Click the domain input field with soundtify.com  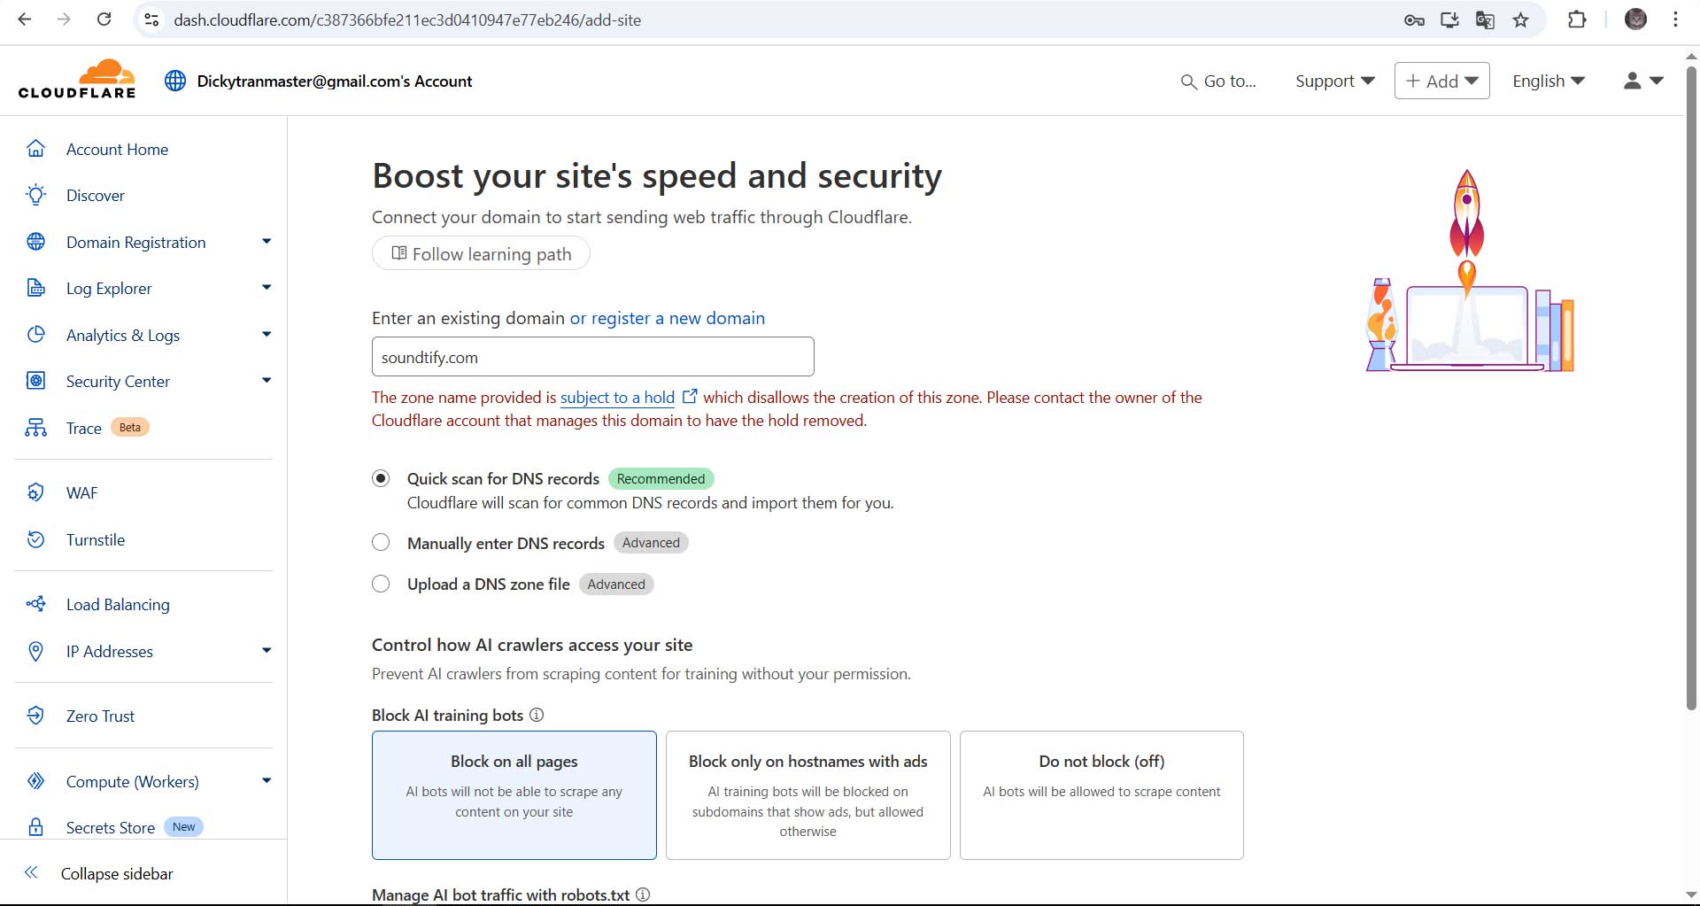592,356
